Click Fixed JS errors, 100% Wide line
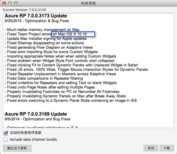The image size is (177, 154). 76,70
